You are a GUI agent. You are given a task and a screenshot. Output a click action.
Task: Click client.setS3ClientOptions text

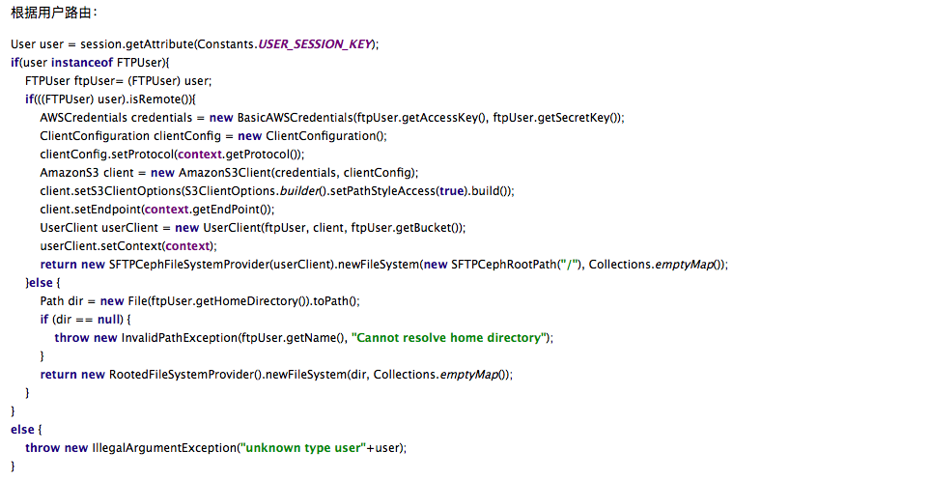(x=110, y=191)
